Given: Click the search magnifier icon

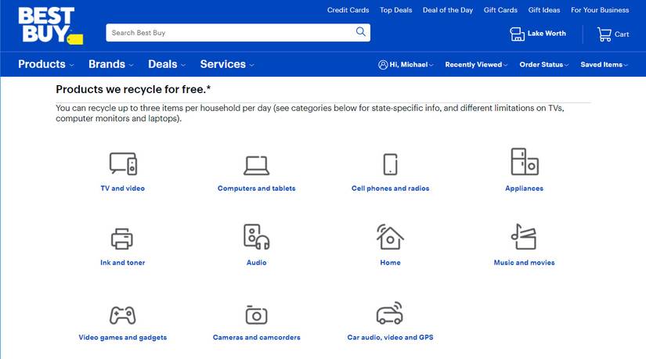Looking at the screenshot, I should tap(360, 32).
